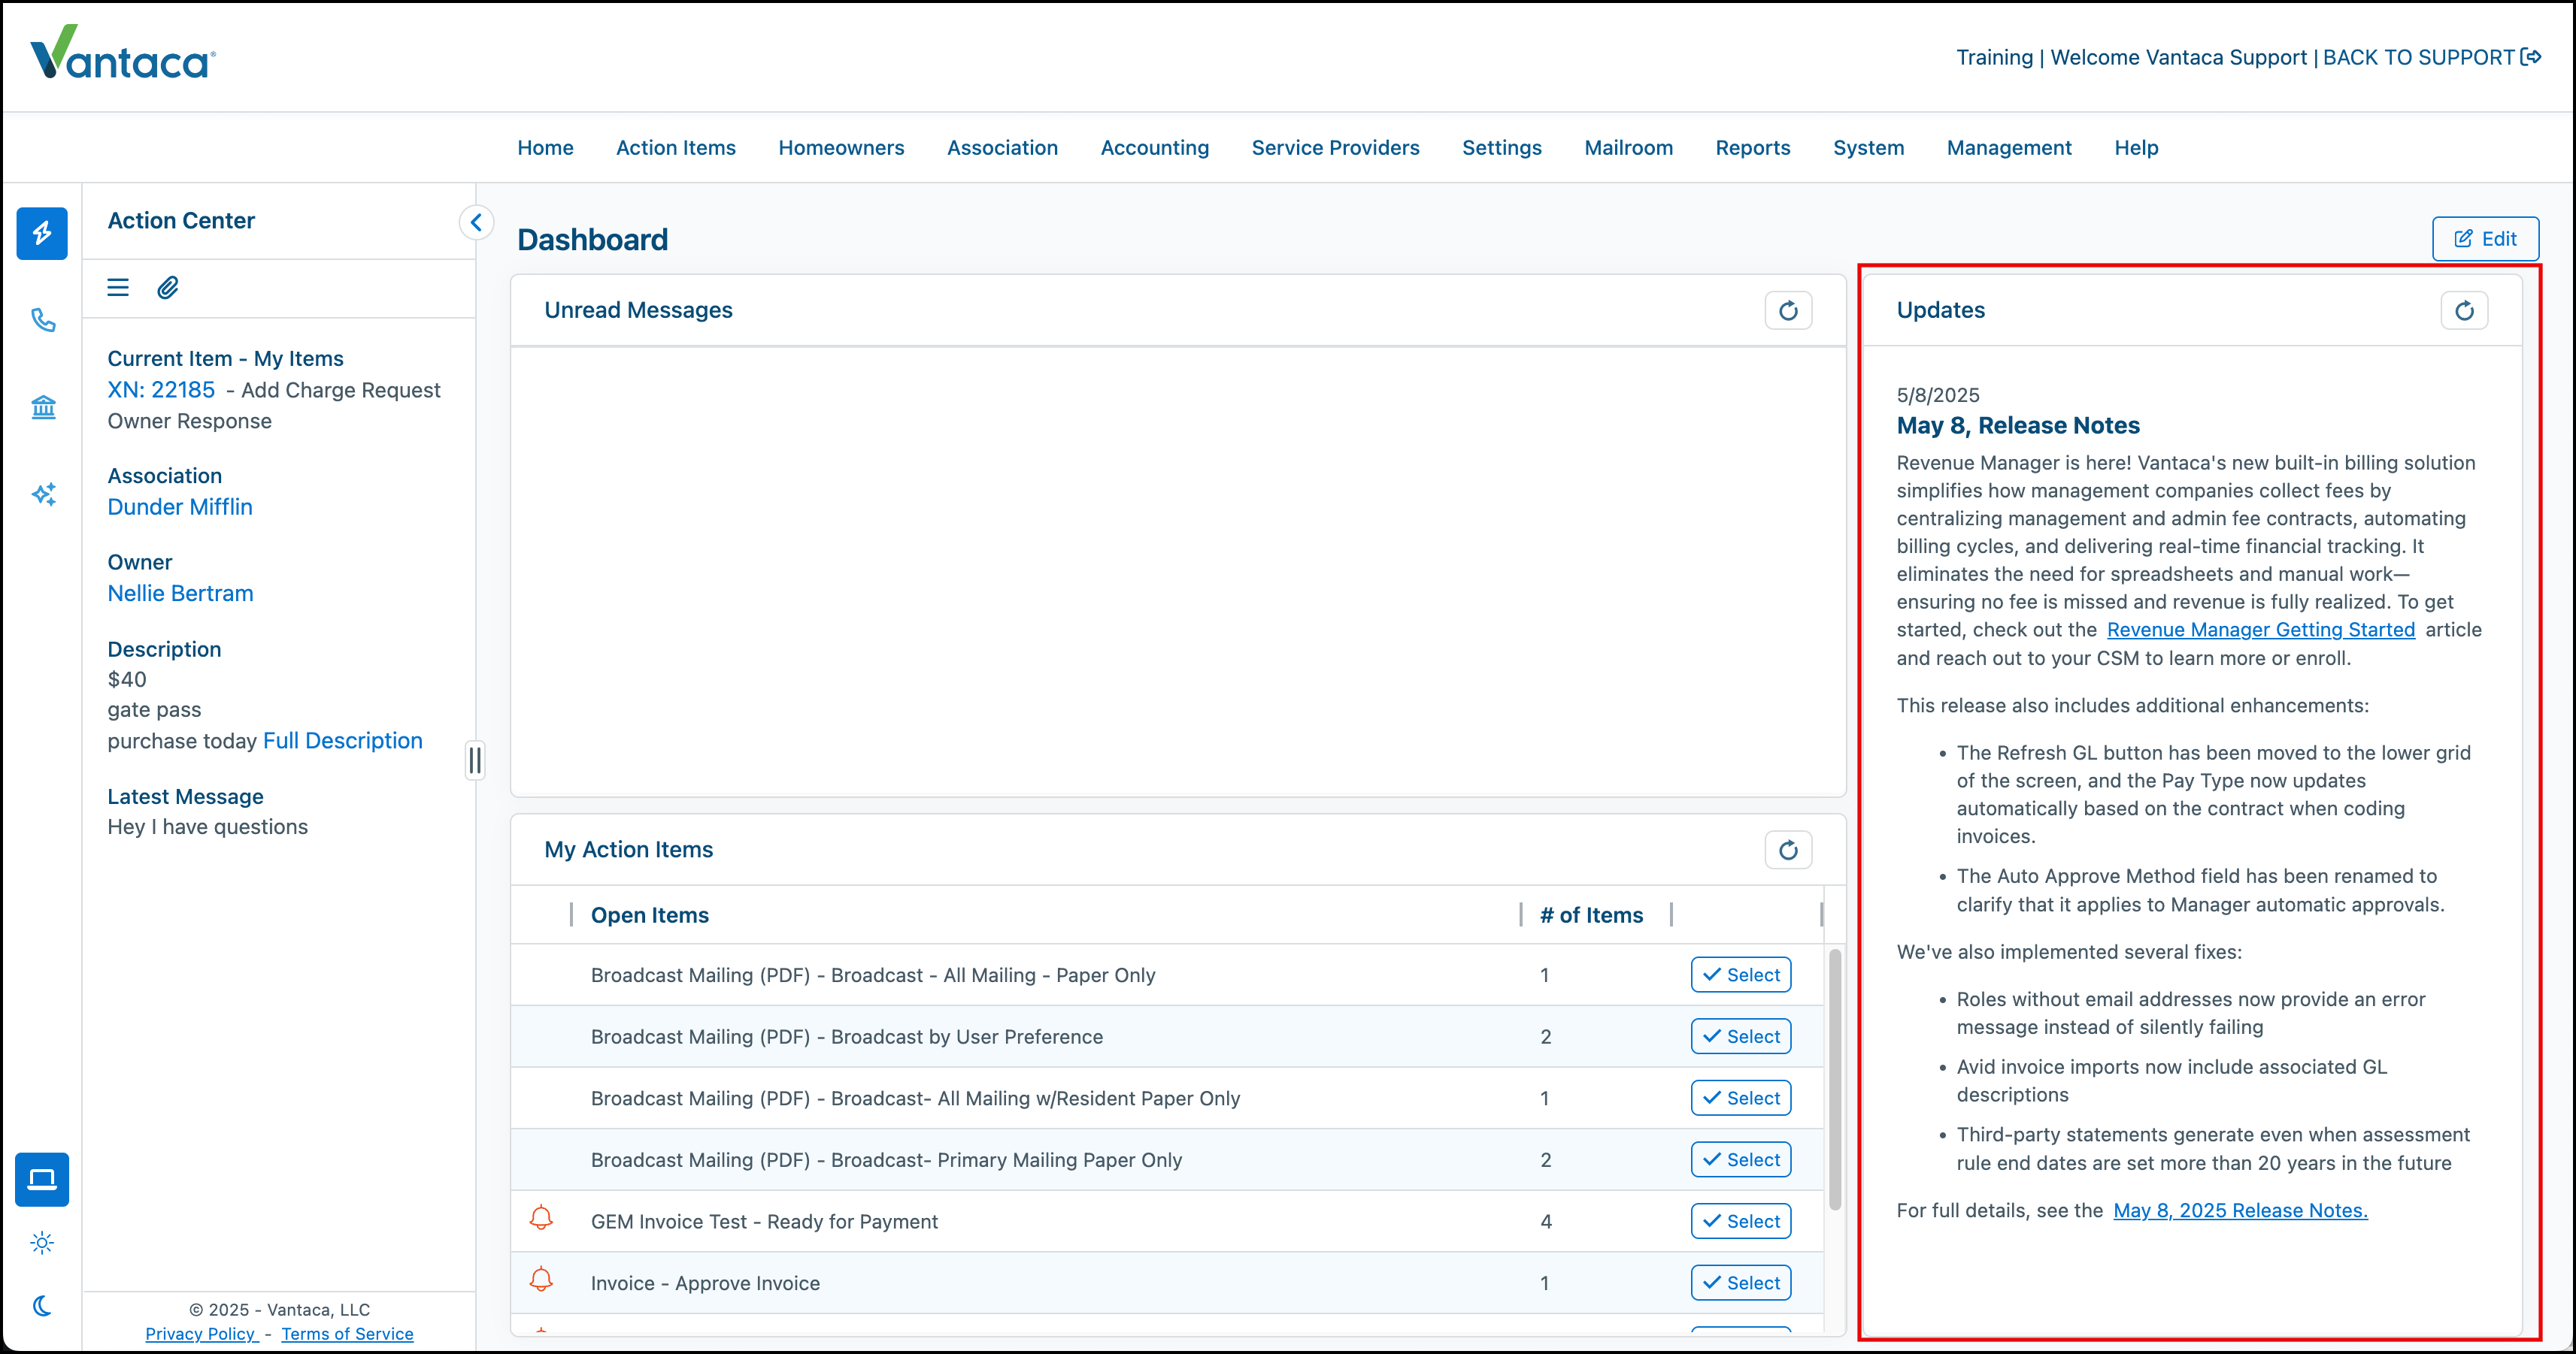Click Full Description link
The image size is (2576, 1354).
tap(343, 740)
